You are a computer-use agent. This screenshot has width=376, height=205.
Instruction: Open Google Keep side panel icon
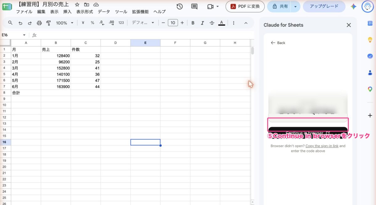click(370, 40)
